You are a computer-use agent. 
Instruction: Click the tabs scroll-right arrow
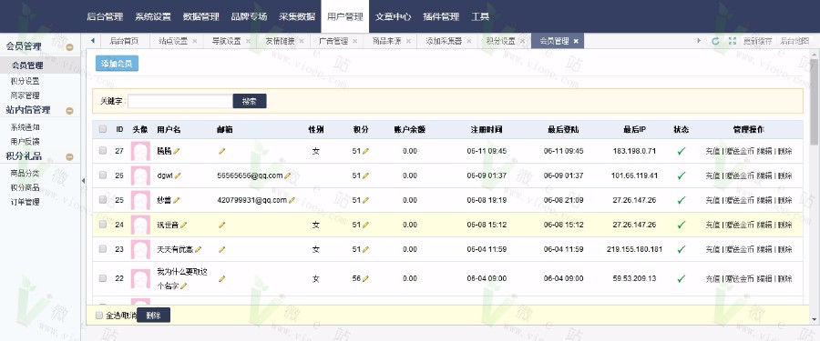(x=699, y=40)
